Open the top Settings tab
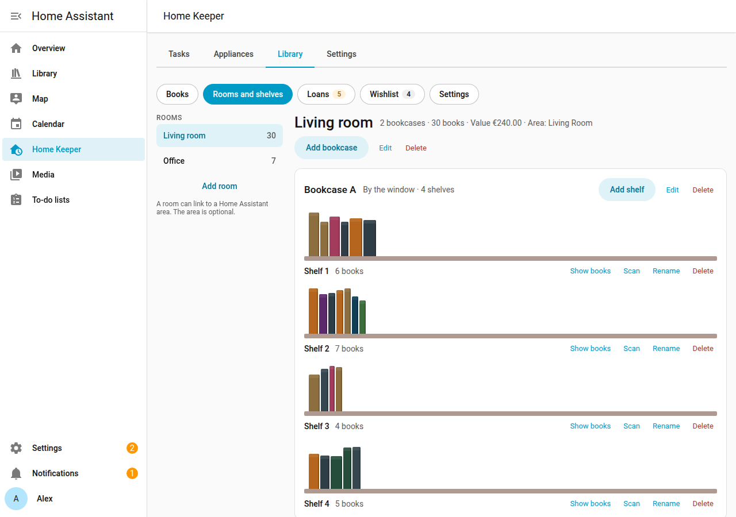This screenshot has width=736, height=517. coord(342,54)
